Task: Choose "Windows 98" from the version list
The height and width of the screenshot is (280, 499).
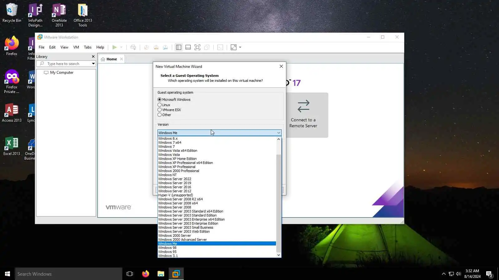Action: (217, 248)
